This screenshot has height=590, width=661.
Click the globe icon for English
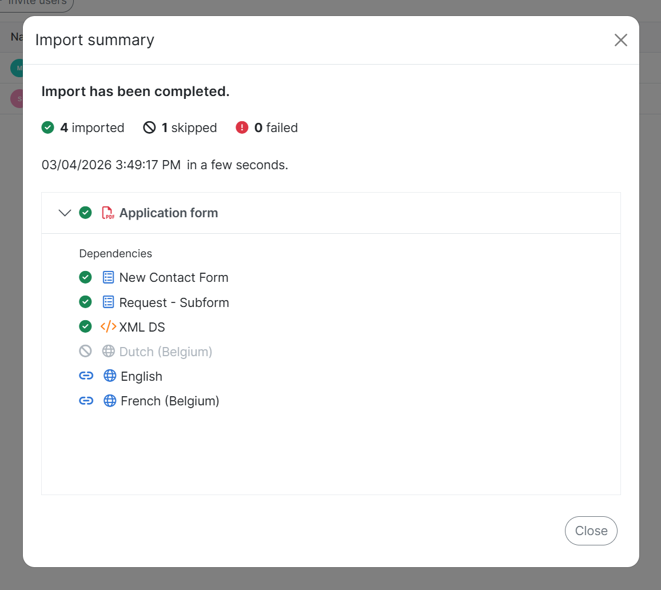110,376
